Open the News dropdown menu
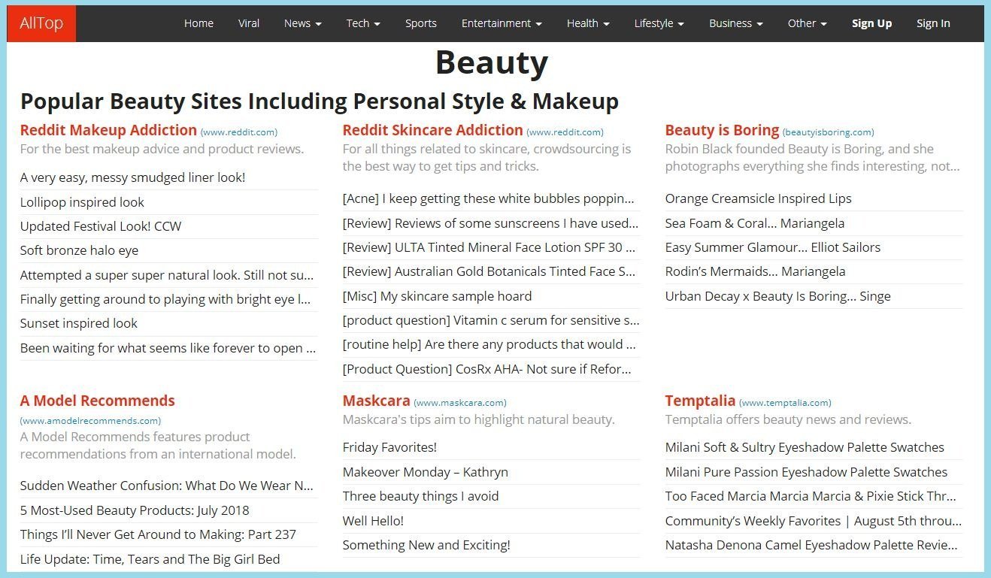 [302, 23]
